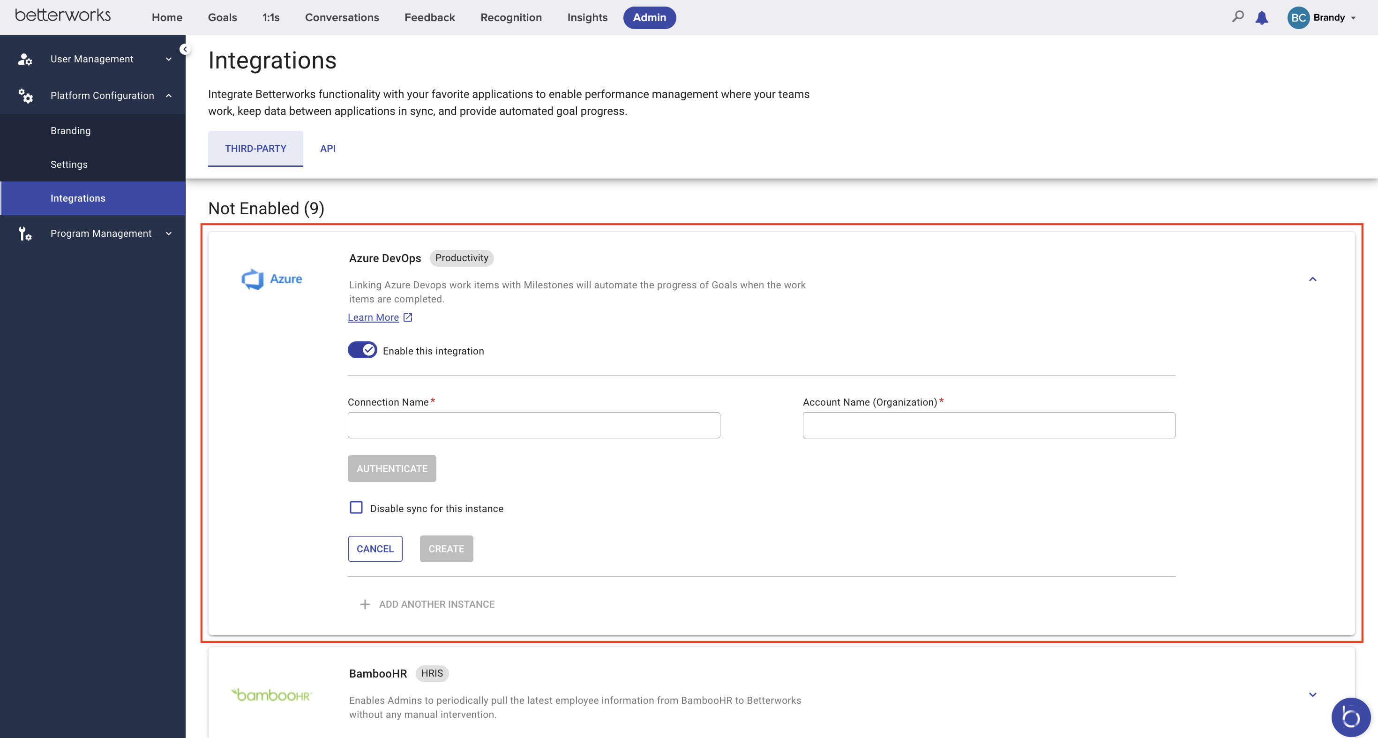
Task: Expand the BambooHR card chevron
Action: 1313,694
